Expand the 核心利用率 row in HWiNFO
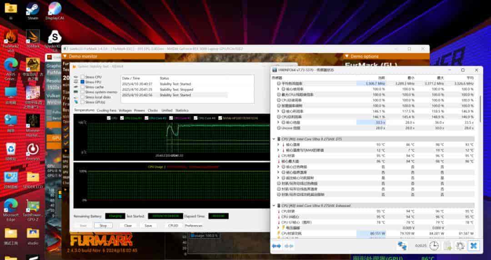This screenshot has width=491, height=260. click(278, 111)
